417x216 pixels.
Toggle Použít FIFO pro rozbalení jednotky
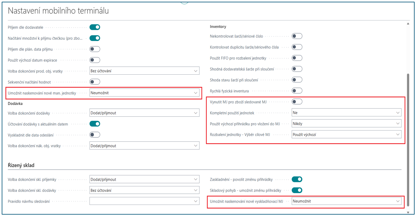[297, 58]
